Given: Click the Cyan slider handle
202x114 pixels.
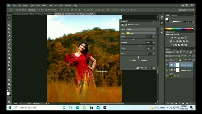Looking at the screenshot, I should (x=133, y=40).
